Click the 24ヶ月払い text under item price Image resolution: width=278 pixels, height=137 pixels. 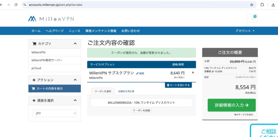click(x=179, y=77)
